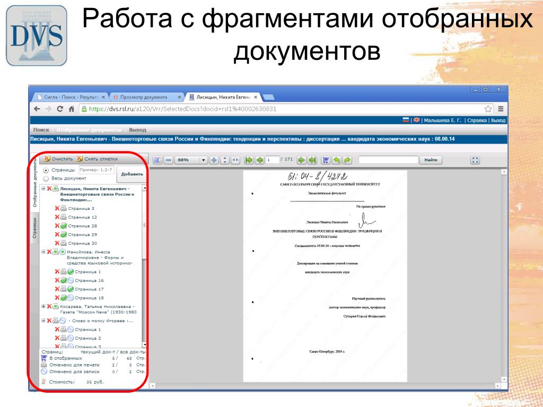Select the Страницы radio button
The image size is (543, 407).
[x=46, y=170]
